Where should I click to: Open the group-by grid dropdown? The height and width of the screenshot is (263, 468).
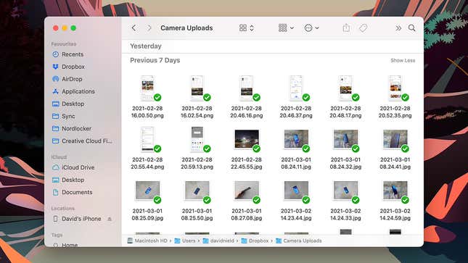(x=286, y=28)
